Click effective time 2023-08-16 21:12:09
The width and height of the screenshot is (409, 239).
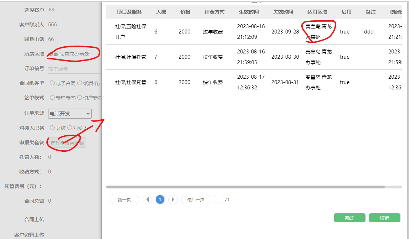pos(251,32)
